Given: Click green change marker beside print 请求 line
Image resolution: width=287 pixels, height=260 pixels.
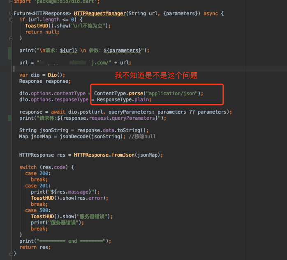Looking at the screenshot, I should [x=9, y=53].
